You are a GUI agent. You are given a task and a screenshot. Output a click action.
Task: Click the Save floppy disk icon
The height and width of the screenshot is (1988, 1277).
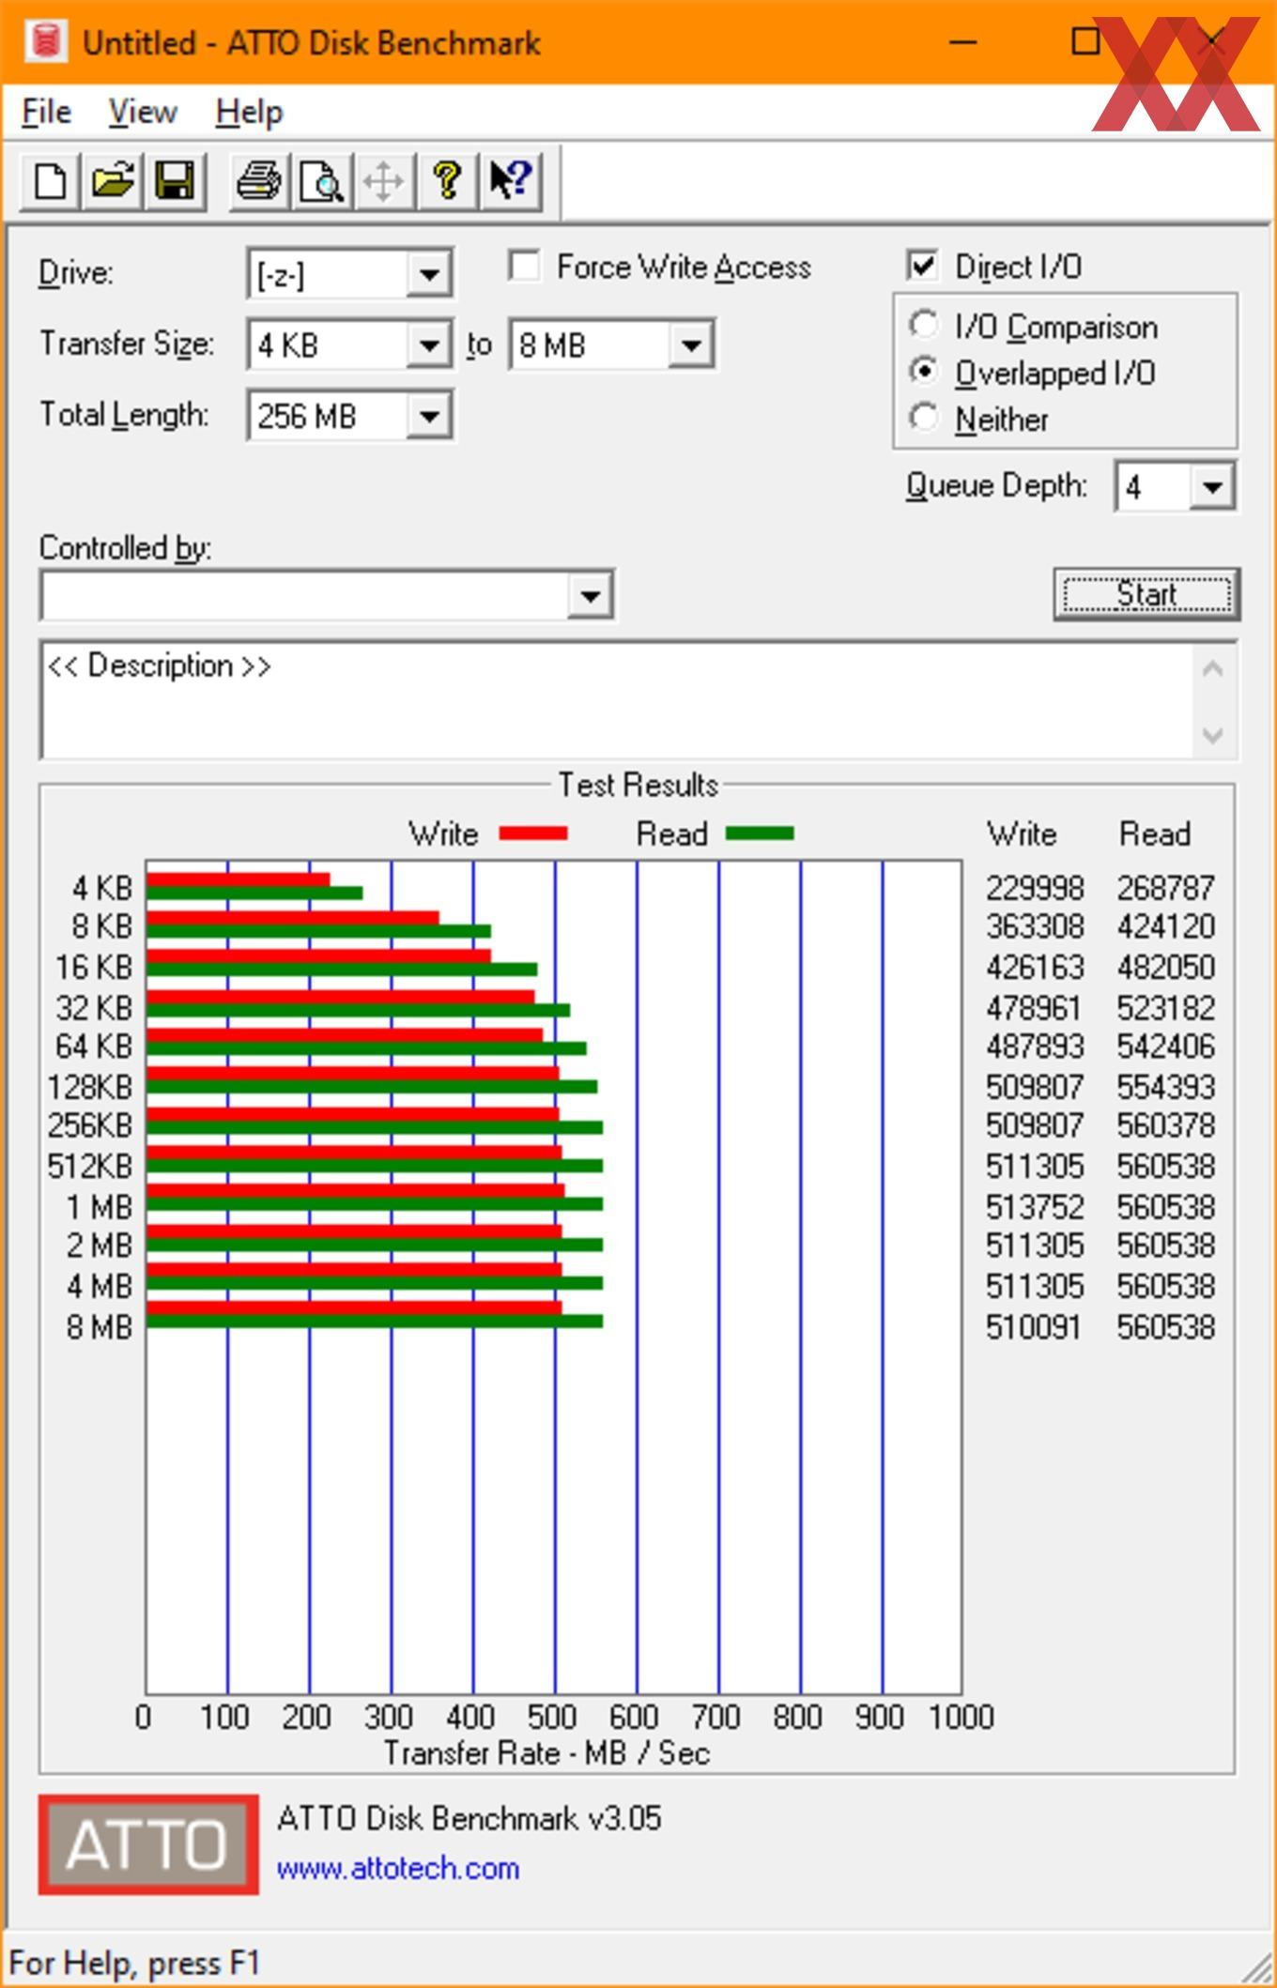click(x=175, y=180)
